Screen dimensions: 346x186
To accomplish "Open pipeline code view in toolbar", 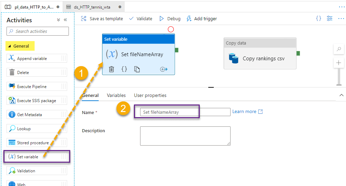I will (x=319, y=18).
